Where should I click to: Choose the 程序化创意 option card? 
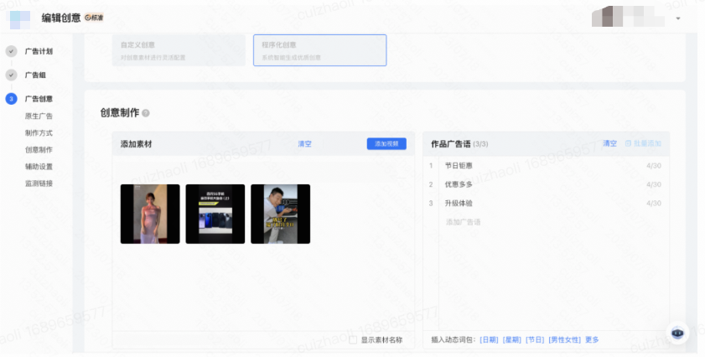[x=319, y=50]
